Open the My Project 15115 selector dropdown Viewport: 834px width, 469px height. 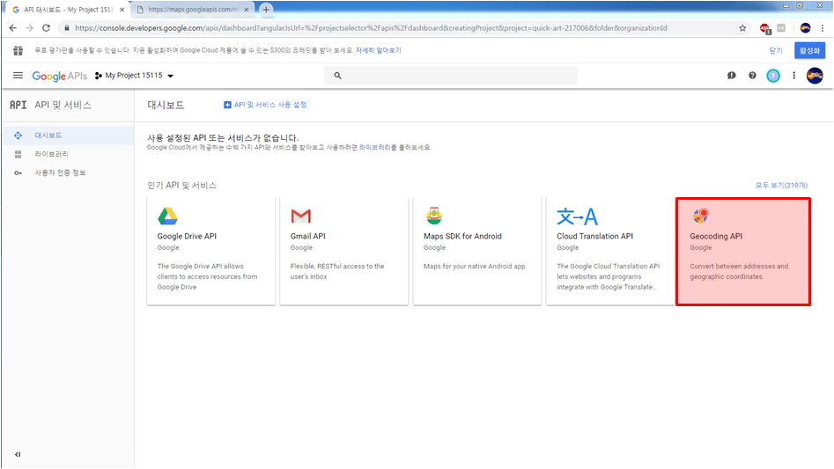click(x=134, y=76)
